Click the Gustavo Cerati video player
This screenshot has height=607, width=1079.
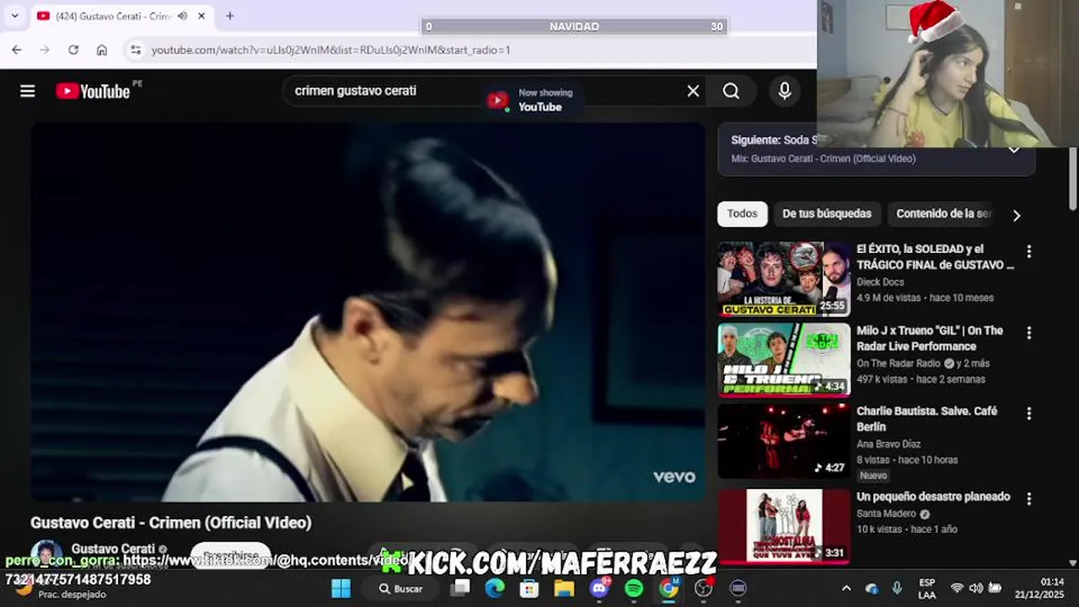pyautogui.click(x=368, y=312)
